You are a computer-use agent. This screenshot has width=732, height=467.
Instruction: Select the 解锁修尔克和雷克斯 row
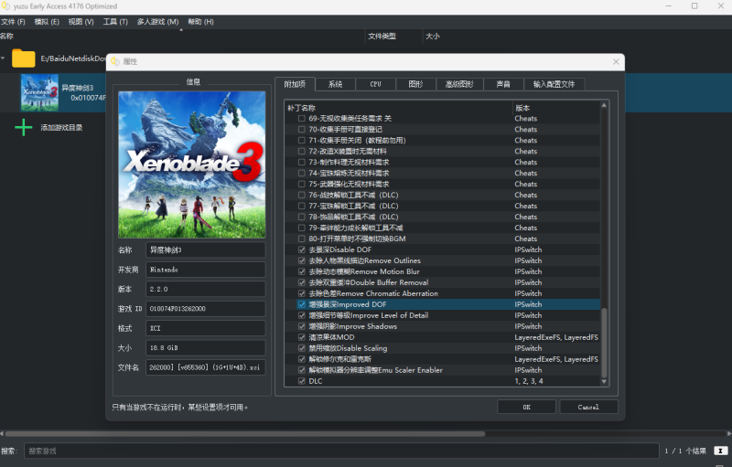pos(443,359)
